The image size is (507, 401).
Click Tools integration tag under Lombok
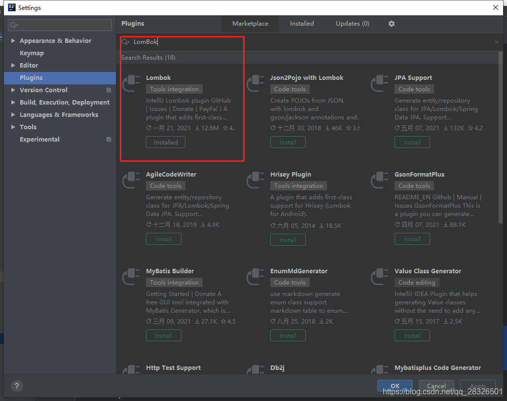point(174,89)
